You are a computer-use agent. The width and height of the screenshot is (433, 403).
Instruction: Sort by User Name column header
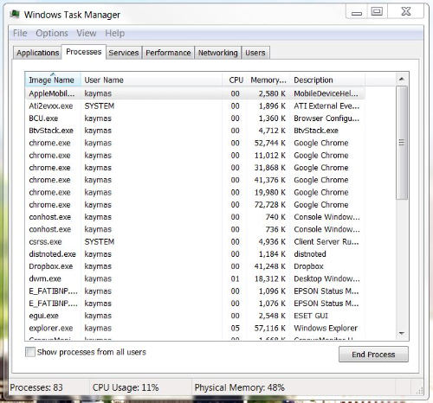(x=152, y=80)
